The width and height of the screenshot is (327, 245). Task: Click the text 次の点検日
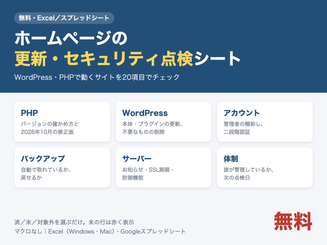(237, 177)
